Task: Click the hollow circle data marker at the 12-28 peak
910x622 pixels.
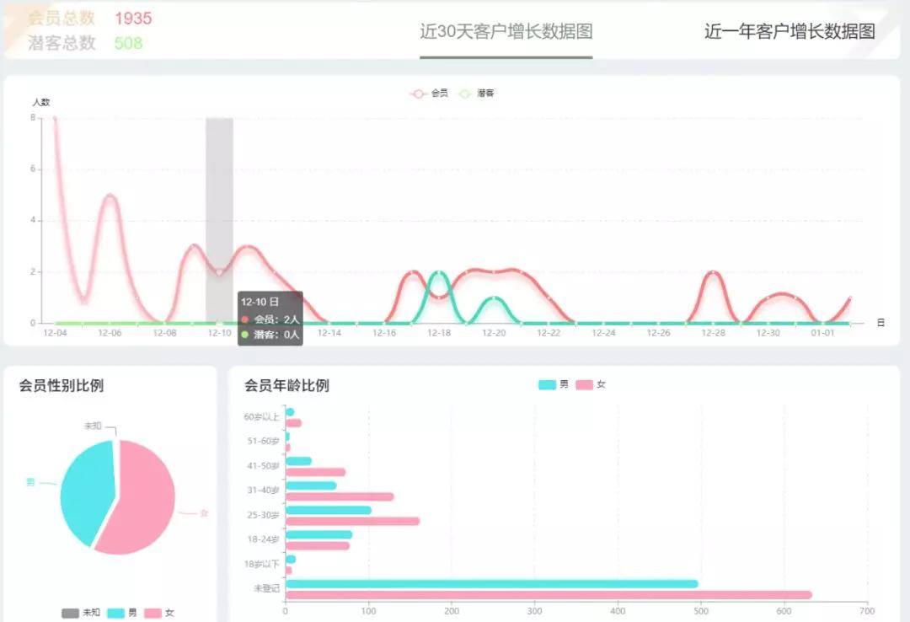Action: [x=712, y=271]
